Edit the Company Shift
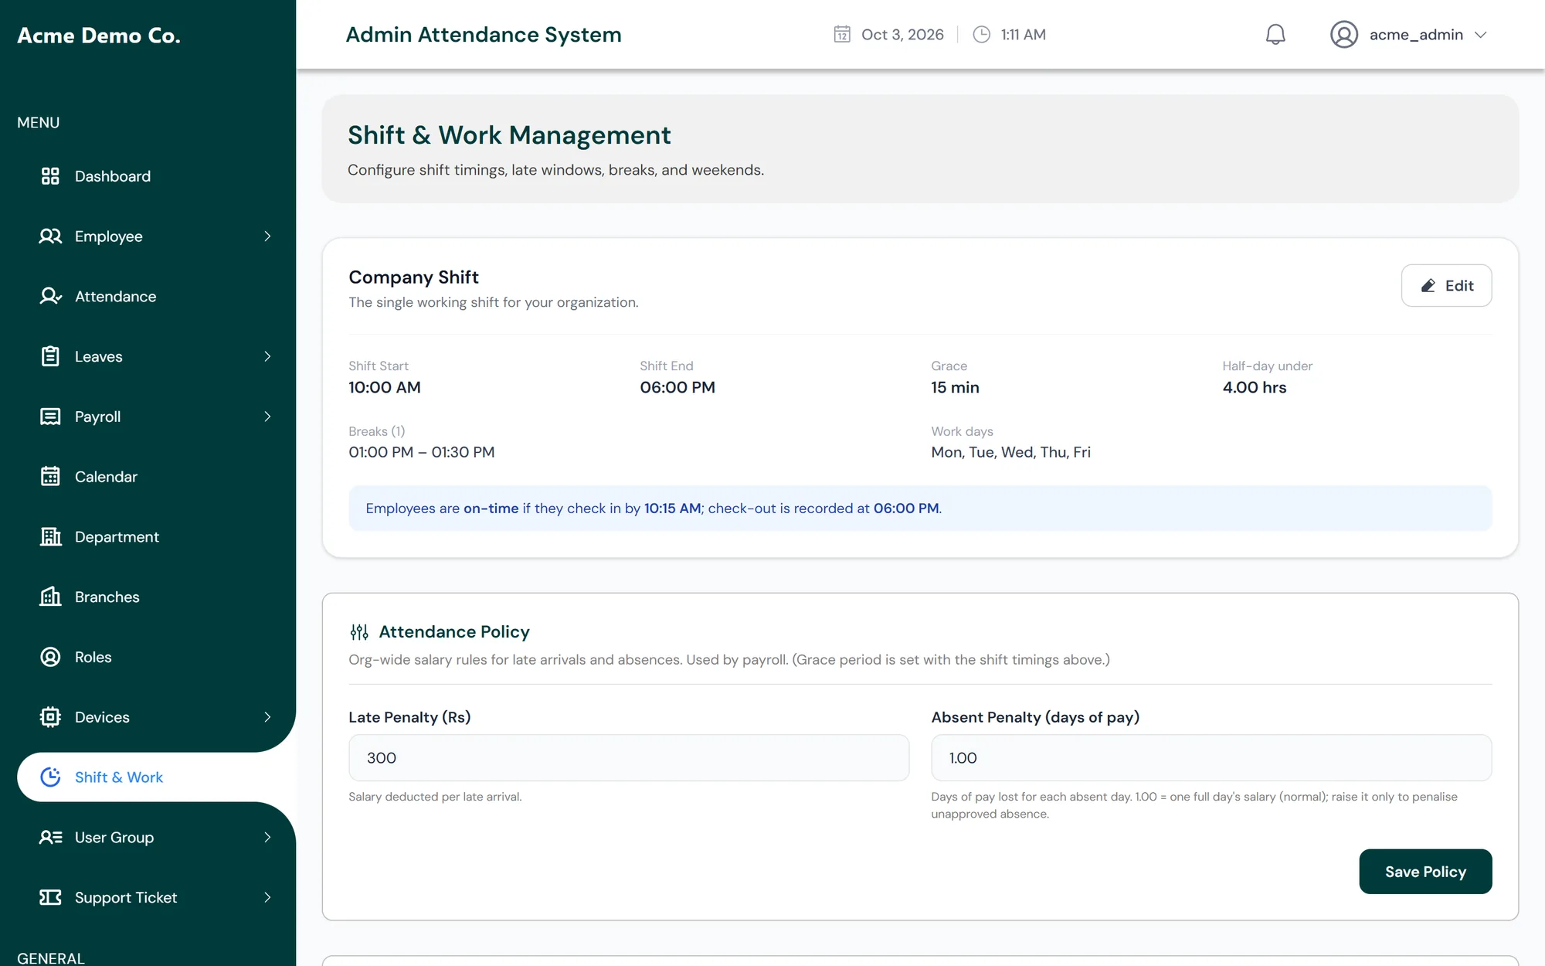This screenshot has width=1545, height=966. click(1446, 286)
